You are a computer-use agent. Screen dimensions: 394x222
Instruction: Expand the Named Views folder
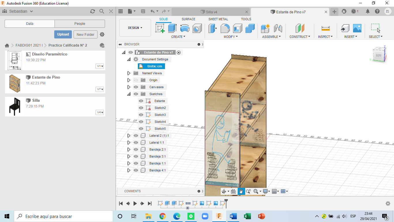[x=129, y=73]
